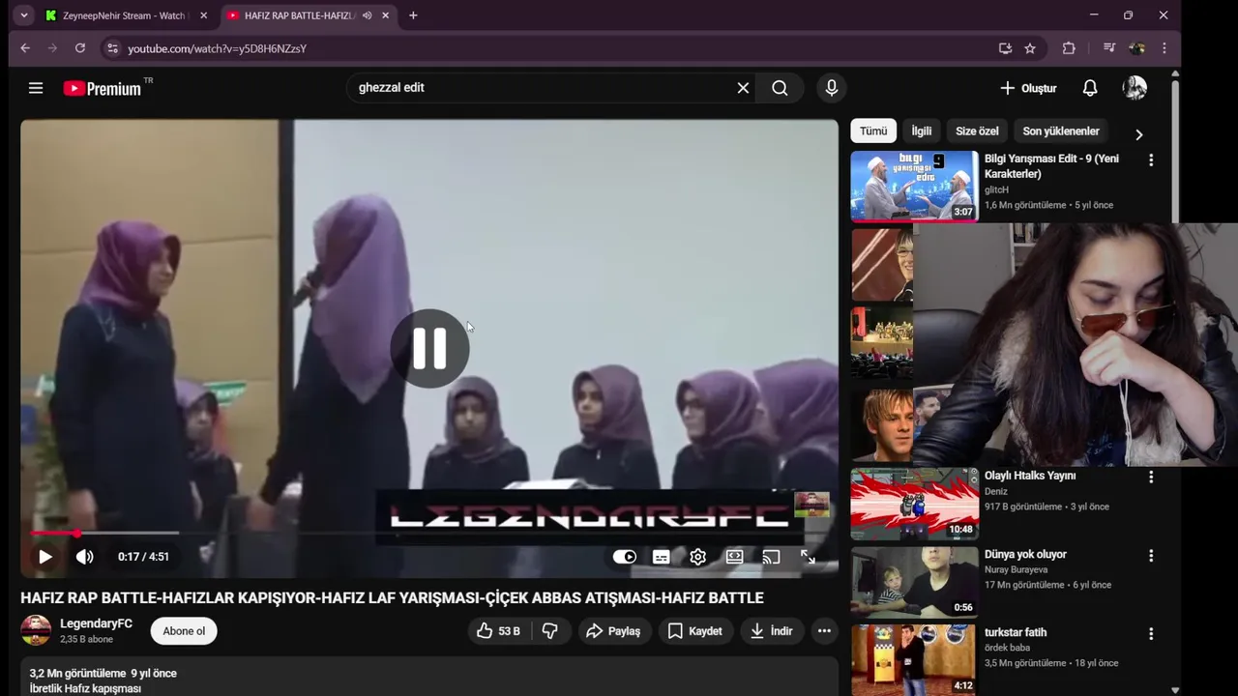The image size is (1238, 696).
Task: Open options for Bilgi Yarışması Edit video
Action: (x=1151, y=160)
